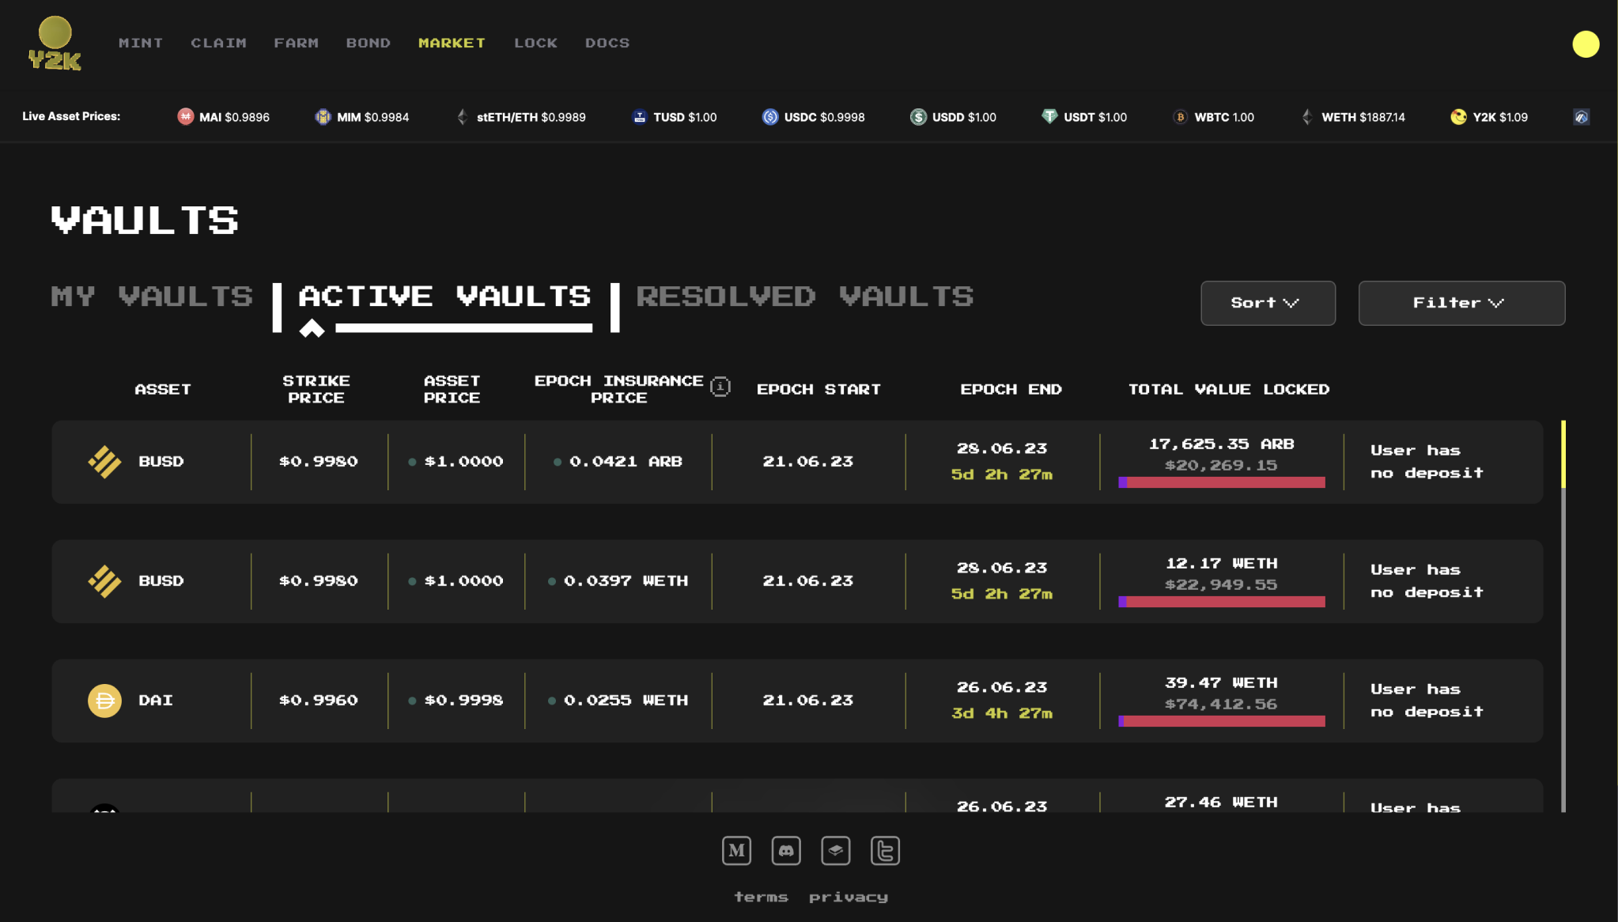This screenshot has width=1618, height=922.
Task: Switch to MY VAULTS tab
Action: point(152,297)
